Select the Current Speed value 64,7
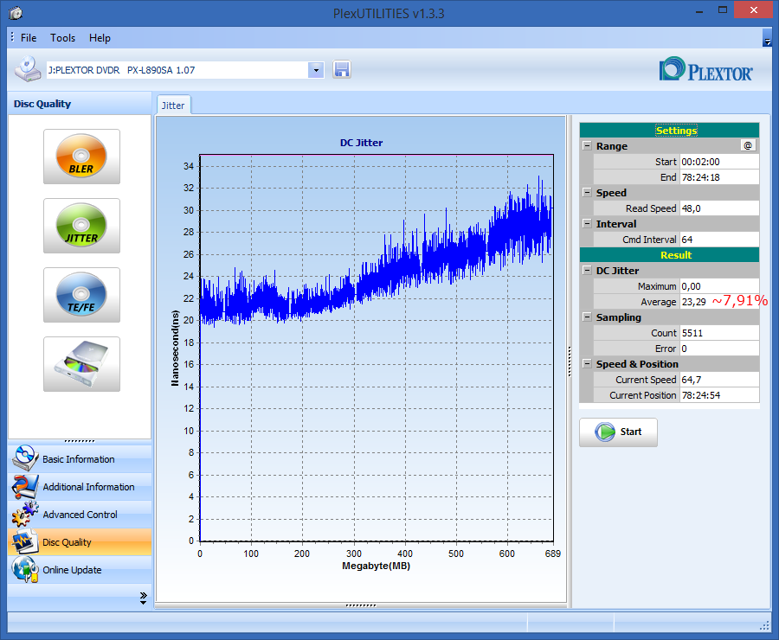The height and width of the screenshot is (640, 779). (x=719, y=380)
